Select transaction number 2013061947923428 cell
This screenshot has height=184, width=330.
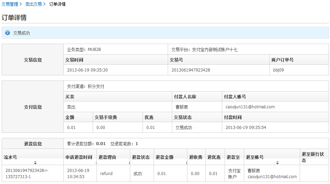coord(191,70)
